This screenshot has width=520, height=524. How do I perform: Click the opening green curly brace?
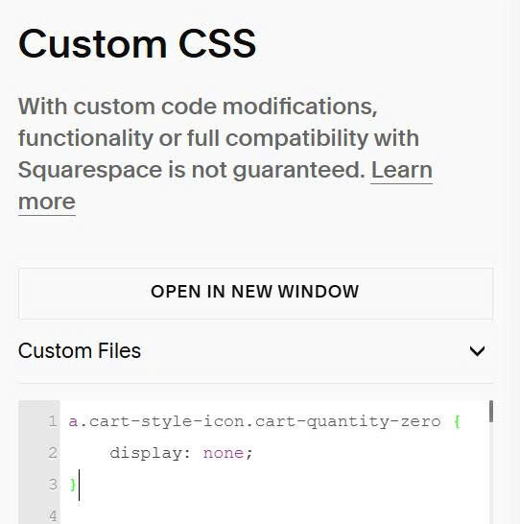[x=458, y=421]
